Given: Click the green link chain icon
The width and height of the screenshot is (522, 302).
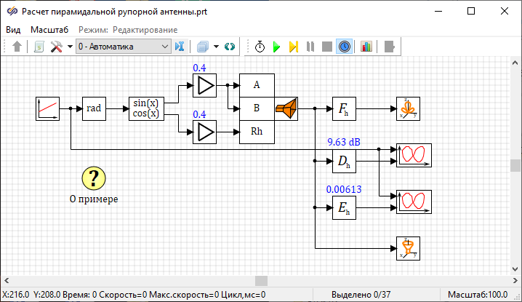Looking at the screenshot, I should coord(230,47).
